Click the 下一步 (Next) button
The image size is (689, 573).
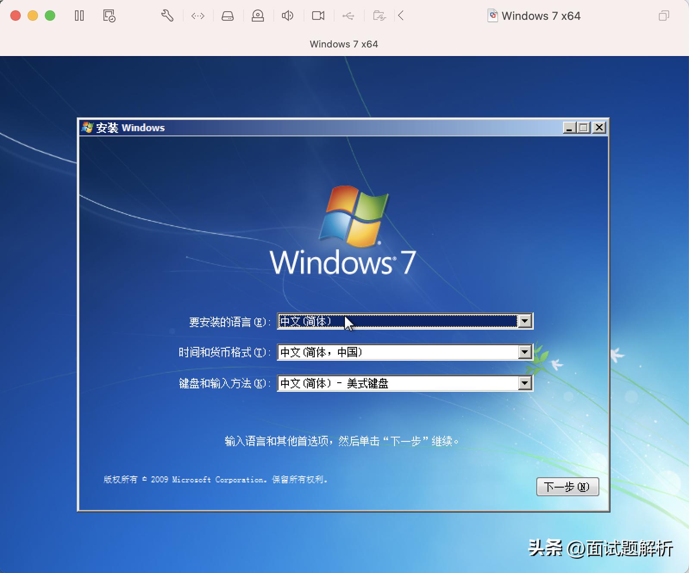567,487
